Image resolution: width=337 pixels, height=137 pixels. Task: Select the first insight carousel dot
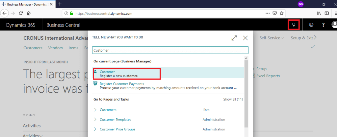[24, 115]
